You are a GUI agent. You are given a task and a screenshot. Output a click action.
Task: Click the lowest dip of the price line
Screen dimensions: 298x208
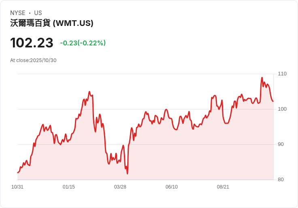tap(127, 174)
